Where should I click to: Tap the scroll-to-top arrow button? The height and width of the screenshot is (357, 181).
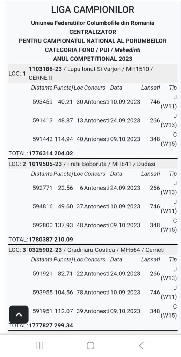(x=19, y=314)
